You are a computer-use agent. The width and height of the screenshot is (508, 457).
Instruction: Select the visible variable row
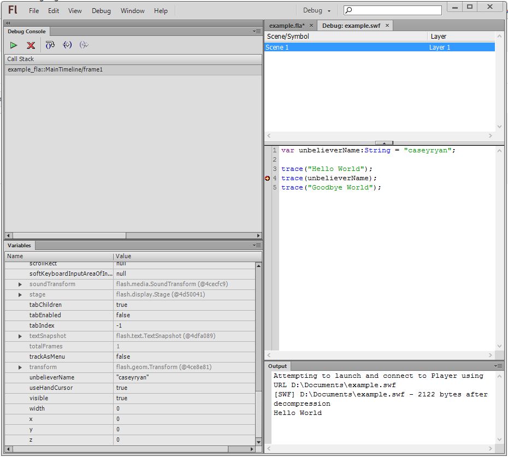click(x=130, y=399)
